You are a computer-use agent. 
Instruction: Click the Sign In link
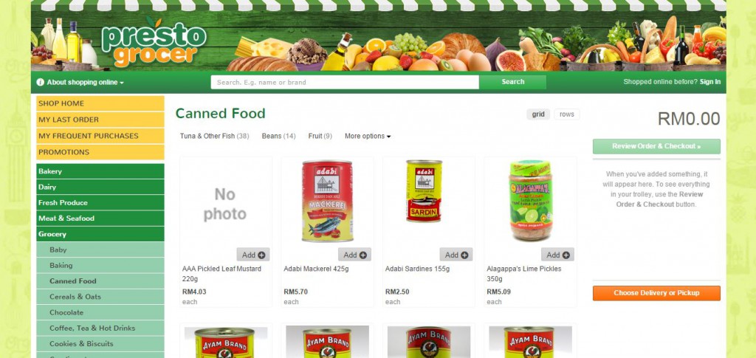click(710, 82)
